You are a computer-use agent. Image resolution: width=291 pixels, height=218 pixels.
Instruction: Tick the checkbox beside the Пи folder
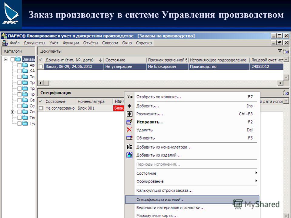click(x=19, y=77)
